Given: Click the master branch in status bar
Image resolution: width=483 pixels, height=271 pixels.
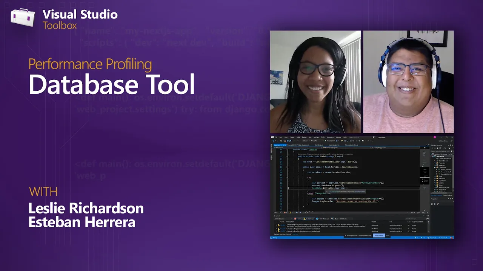Looking at the screenshot, I should tap(442, 238).
